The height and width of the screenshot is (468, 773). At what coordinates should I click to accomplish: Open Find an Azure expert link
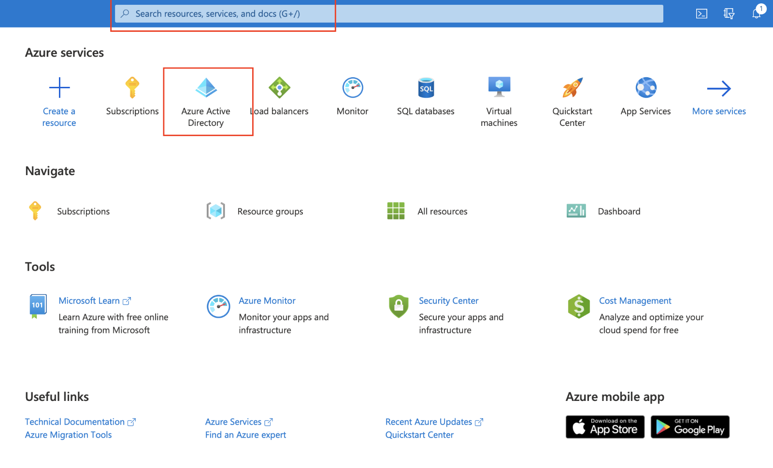[x=245, y=435]
